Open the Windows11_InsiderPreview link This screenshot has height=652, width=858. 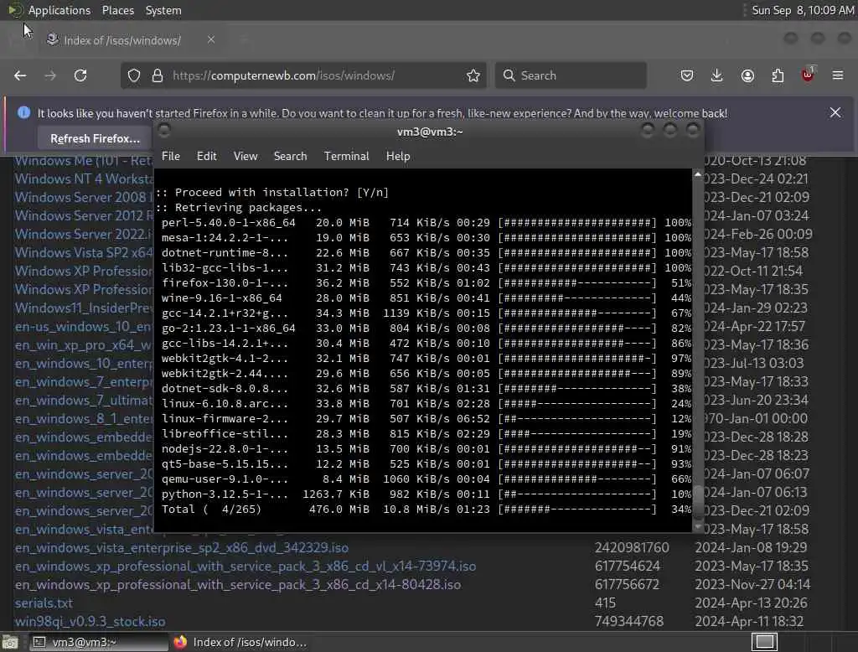coord(84,308)
